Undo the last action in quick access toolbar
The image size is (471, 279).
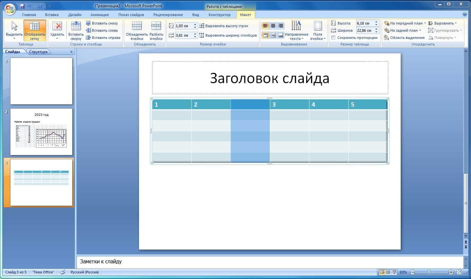point(29,6)
